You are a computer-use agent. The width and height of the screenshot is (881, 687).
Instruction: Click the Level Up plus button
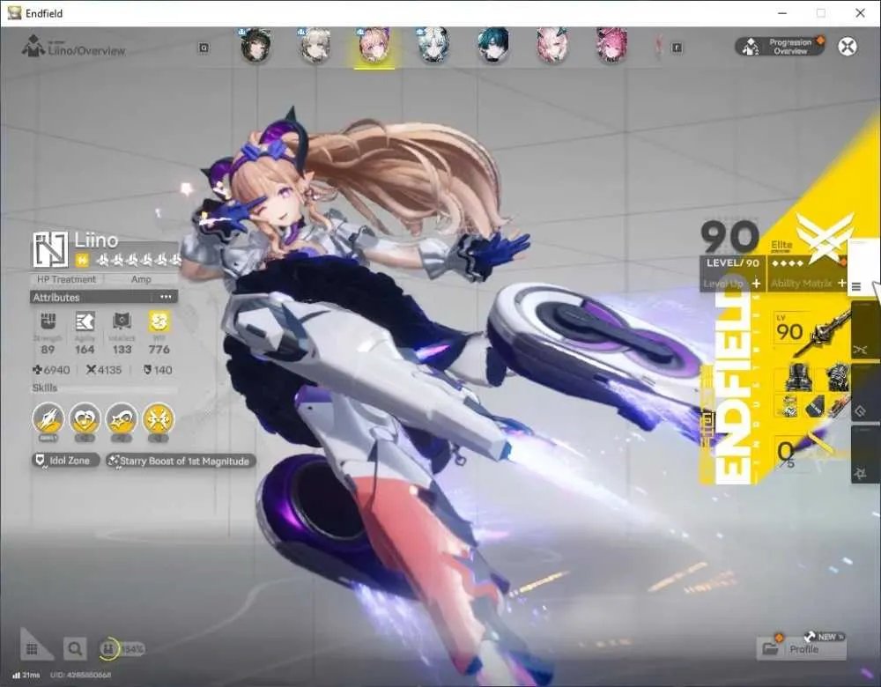tap(756, 283)
